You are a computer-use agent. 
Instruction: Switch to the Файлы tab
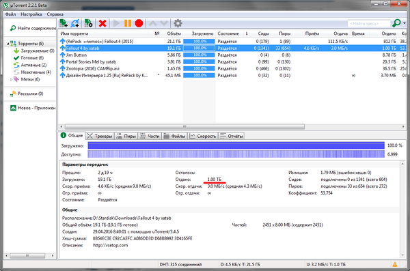pyautogui.click(x=175, y=136)
